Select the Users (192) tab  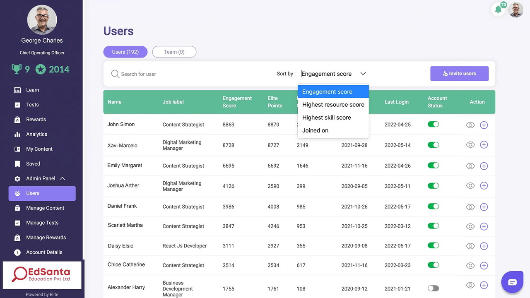coord(125,52)
